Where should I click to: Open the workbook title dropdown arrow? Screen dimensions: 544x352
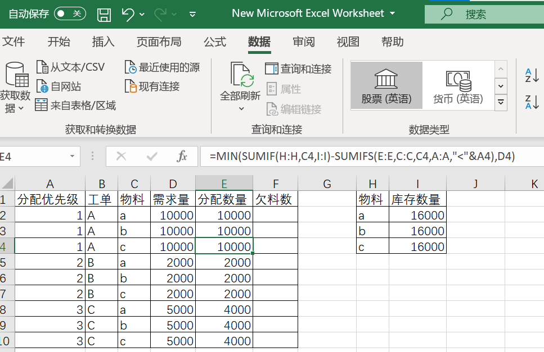(392, 13)
